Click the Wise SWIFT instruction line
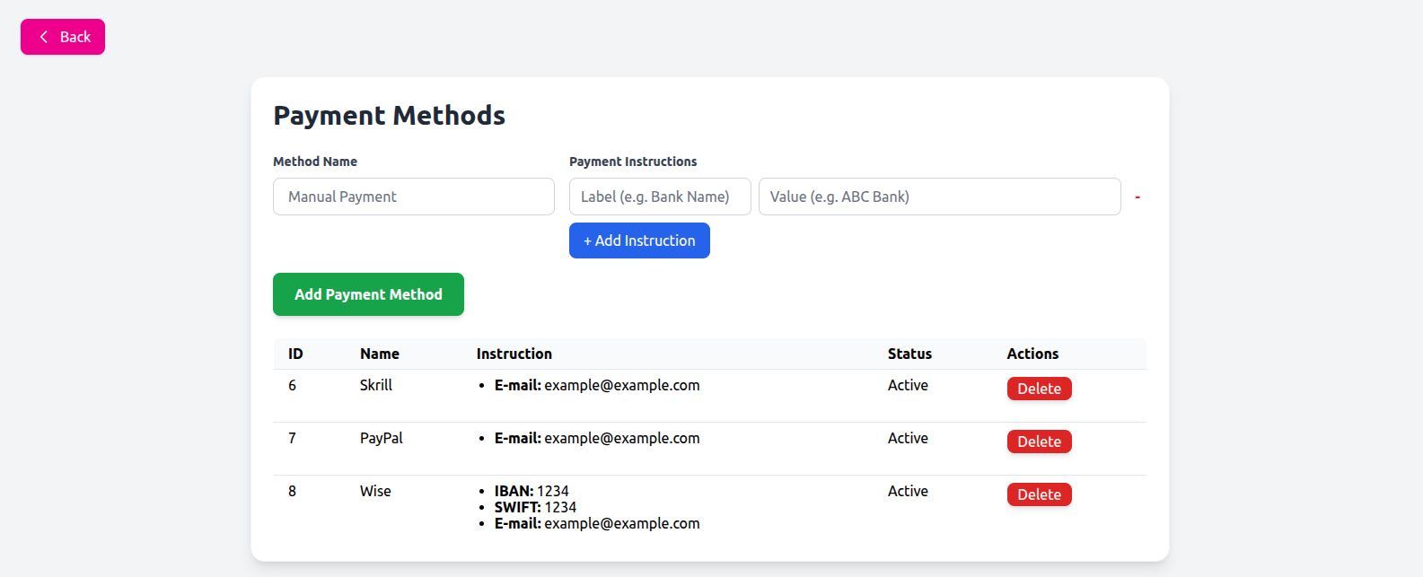 [x=535, y=507]
